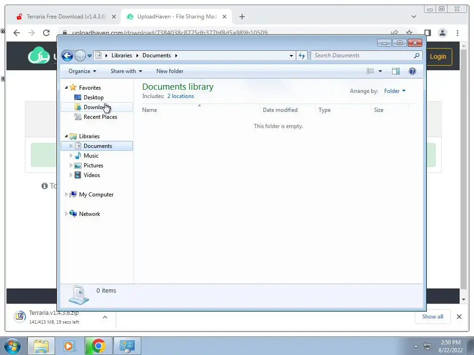Open Chrome three-dot menu
474x355 pixels.
457,33
